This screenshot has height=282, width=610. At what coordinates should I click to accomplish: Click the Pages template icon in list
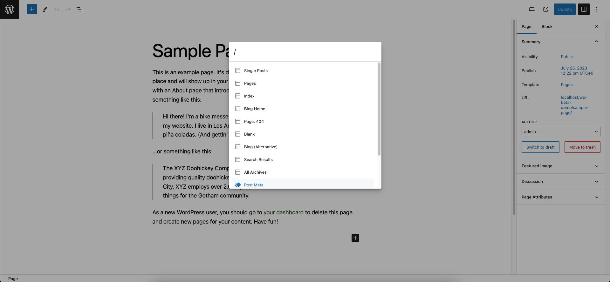pos(238,83)
